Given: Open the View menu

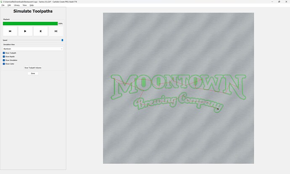Looking at the screenshot, I should (24, 5).
